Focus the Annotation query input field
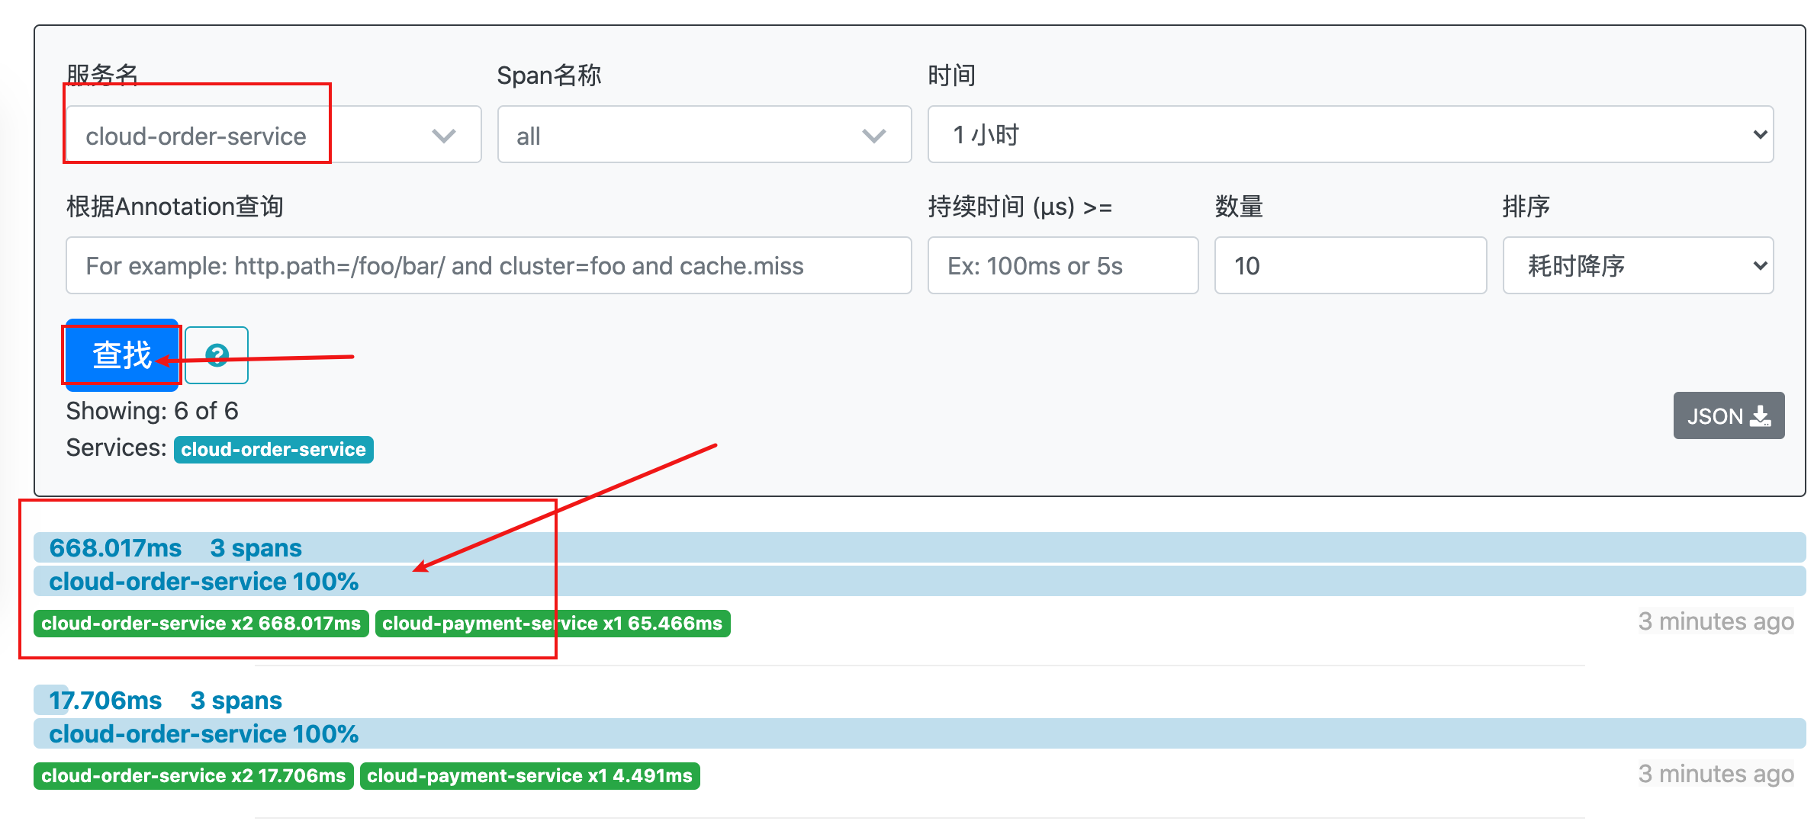 [488, 265]
